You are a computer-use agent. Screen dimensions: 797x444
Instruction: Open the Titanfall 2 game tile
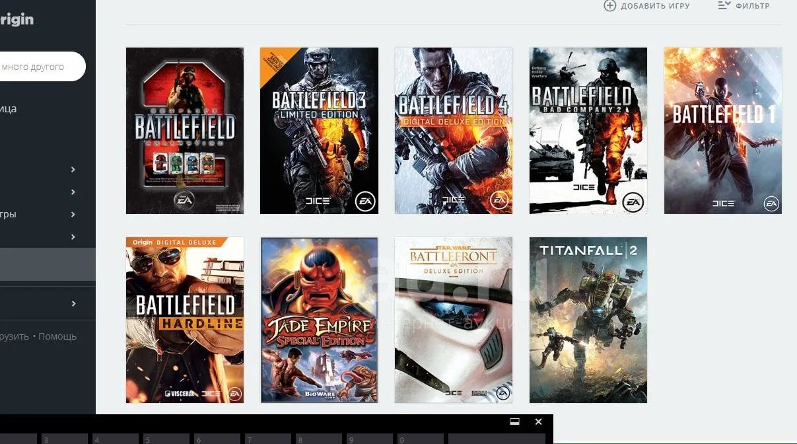[588, 320]
